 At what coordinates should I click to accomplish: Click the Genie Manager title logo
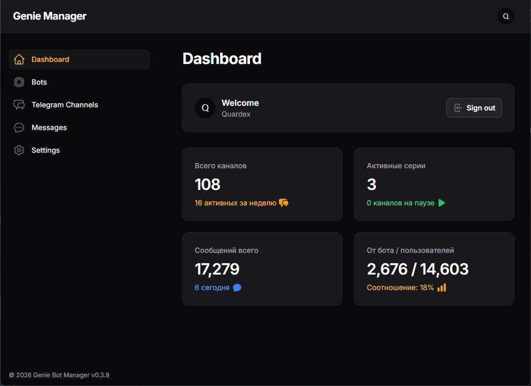tap(50, 16)
